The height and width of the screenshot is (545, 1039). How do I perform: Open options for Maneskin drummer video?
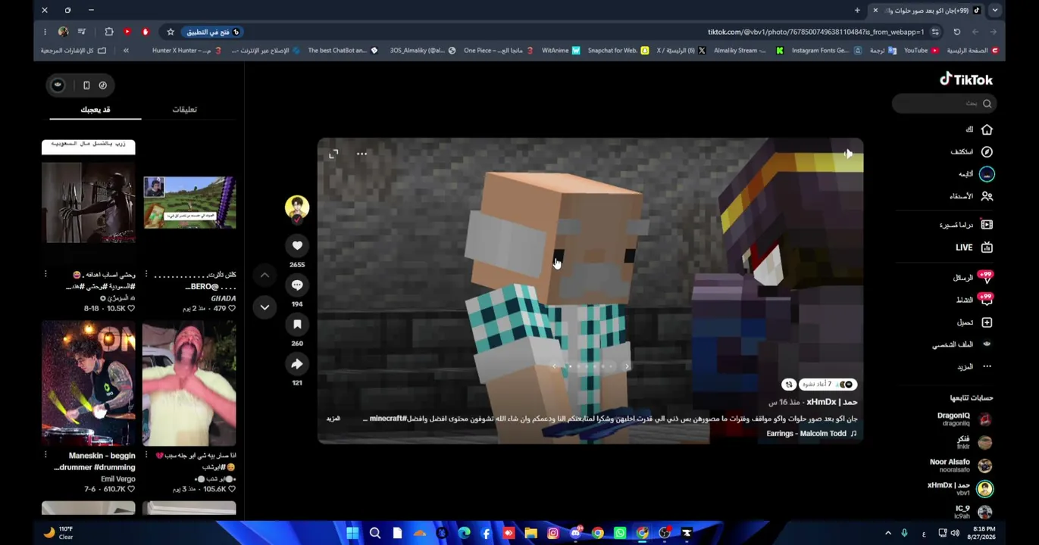click(45, 455)
